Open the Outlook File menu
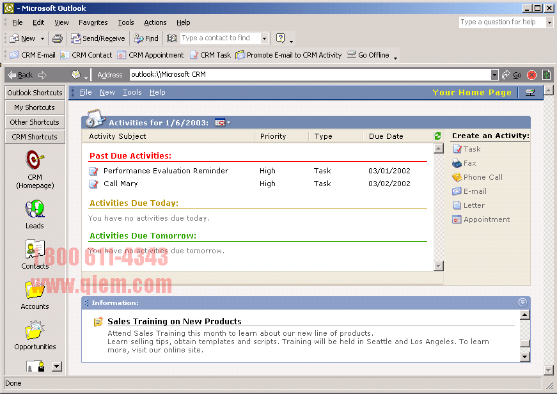The image size is (557, 394). click(17, 22)
